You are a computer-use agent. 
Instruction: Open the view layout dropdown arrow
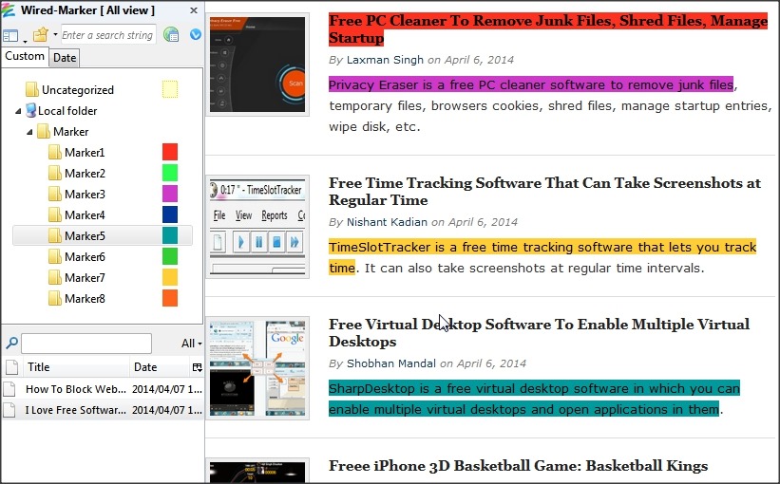tap(25, 41)
